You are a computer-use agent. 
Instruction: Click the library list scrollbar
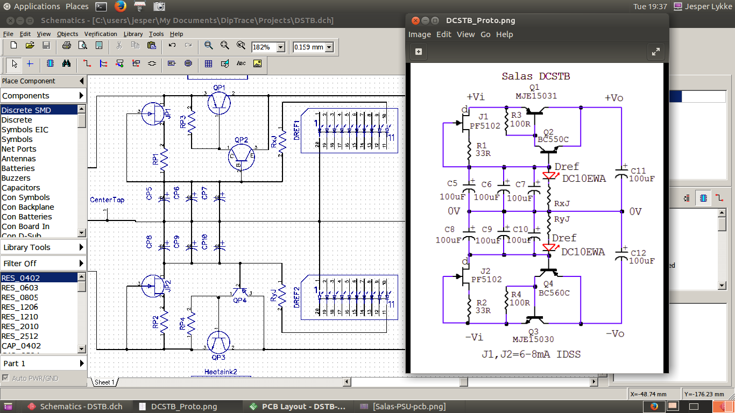(x=82, y=171)
